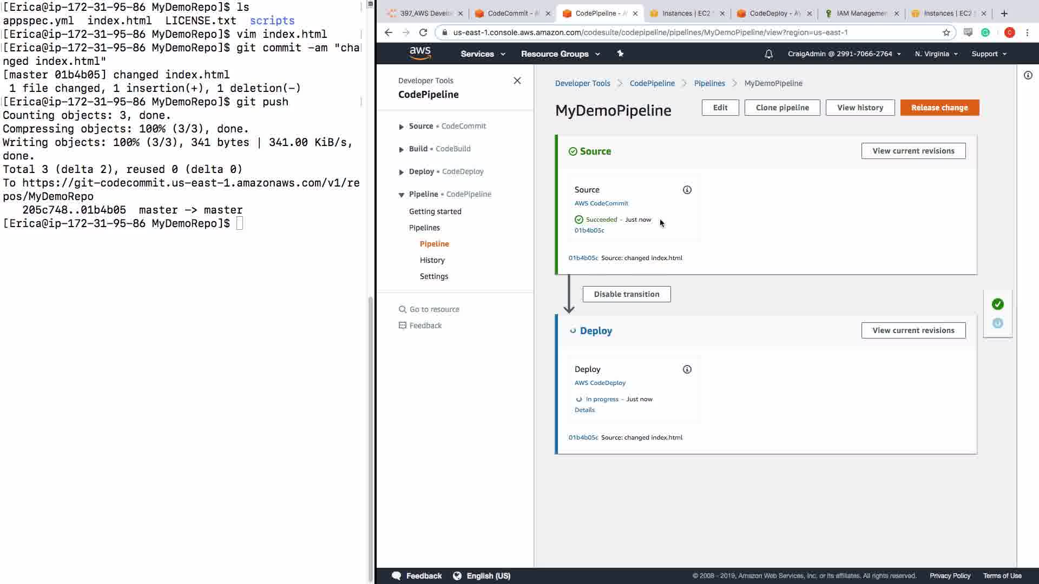
Task: Click the notifications bell icon
Action: [x=768, y=54]
